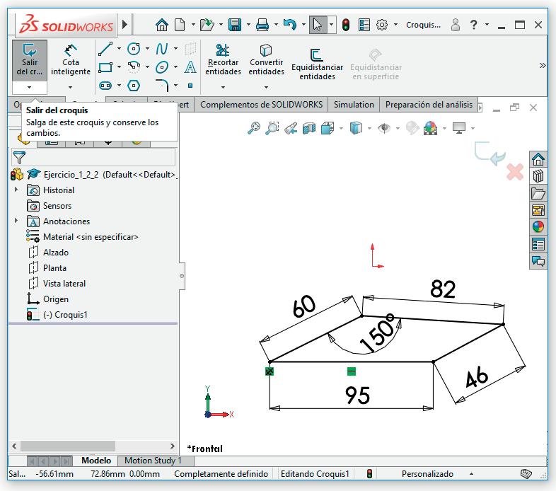Switch to the Motion Study 1 tab
Image resolution: width=556 pixels, height=491 pixels.
click(x=153, y=461)
